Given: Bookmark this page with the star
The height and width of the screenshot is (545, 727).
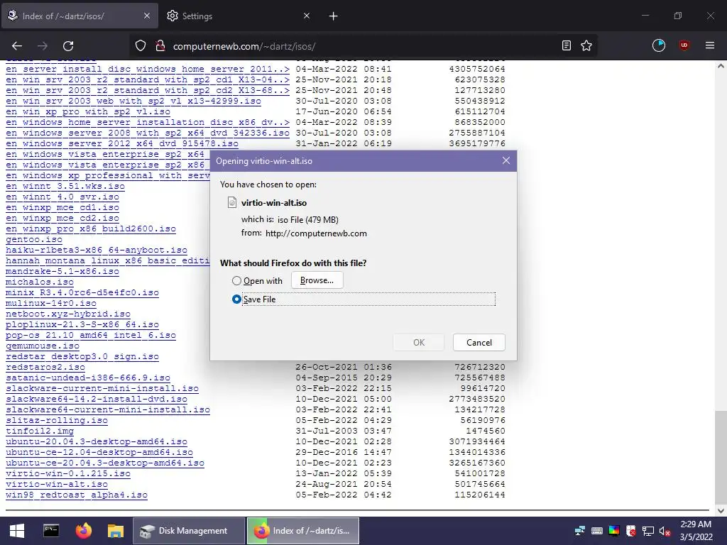Looking at the screenshot, I should pyautogui.click(x=586, y=46).
